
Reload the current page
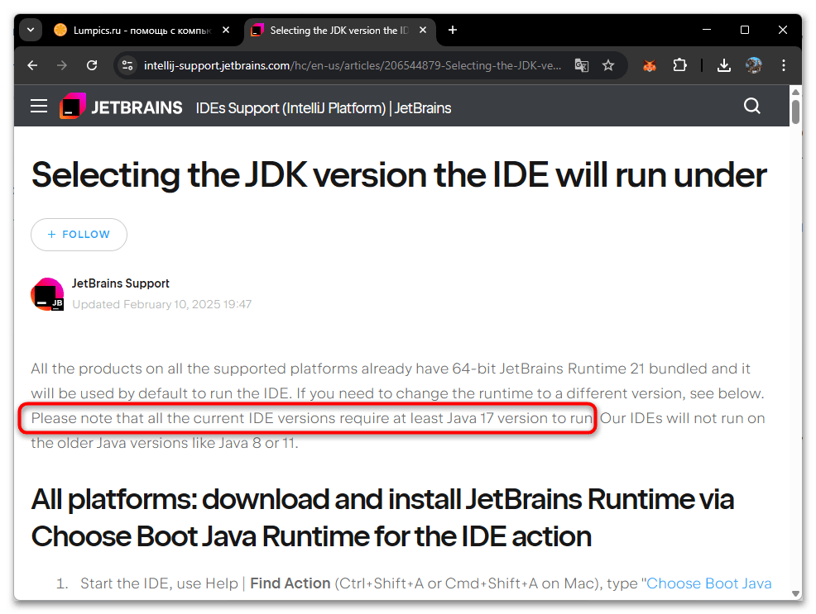click(x=92, y=65)
